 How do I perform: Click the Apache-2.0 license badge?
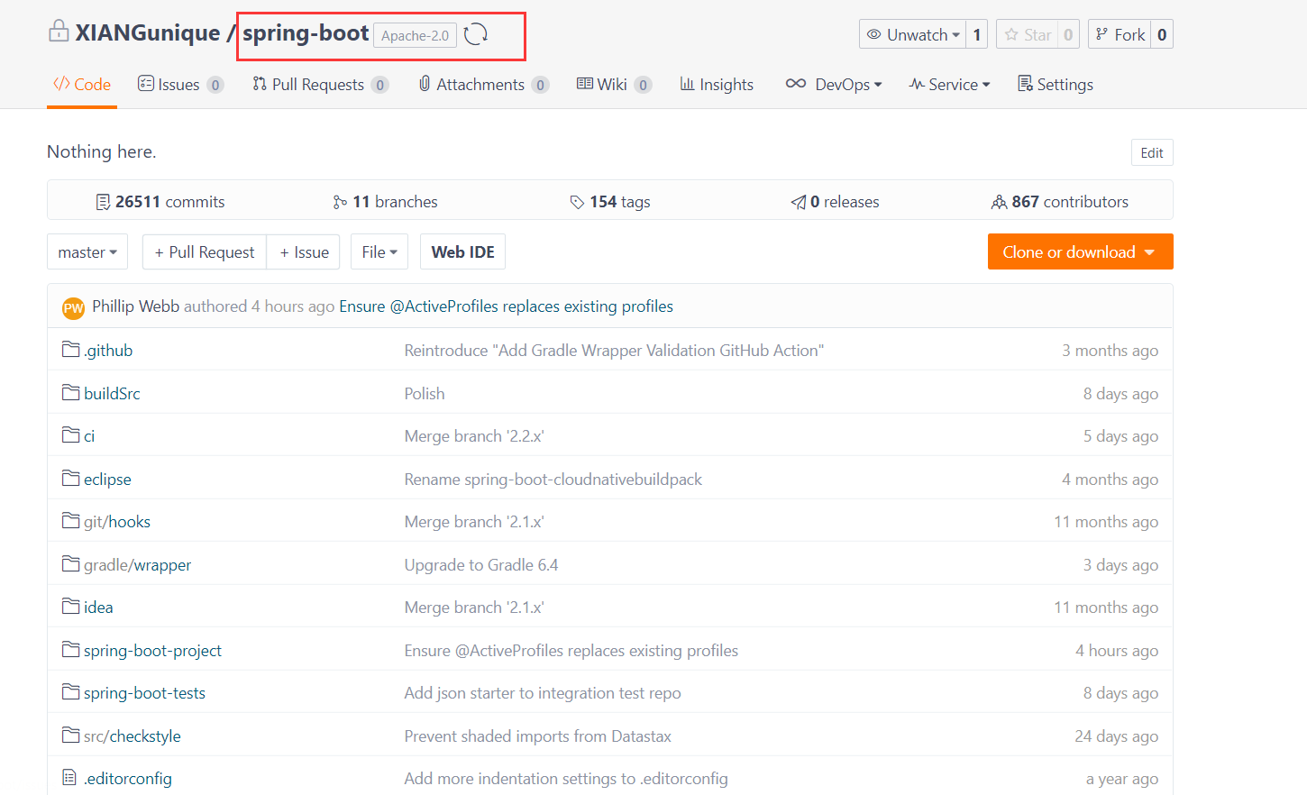(x=415, y=35)
